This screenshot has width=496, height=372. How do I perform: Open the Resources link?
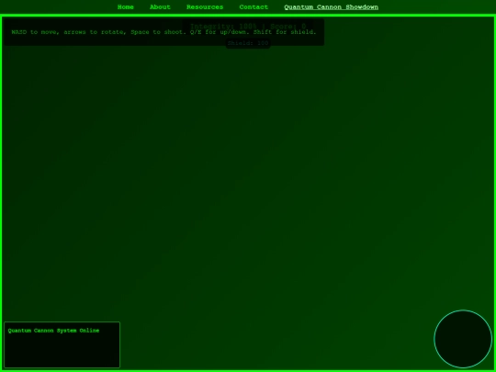(205, 7)
